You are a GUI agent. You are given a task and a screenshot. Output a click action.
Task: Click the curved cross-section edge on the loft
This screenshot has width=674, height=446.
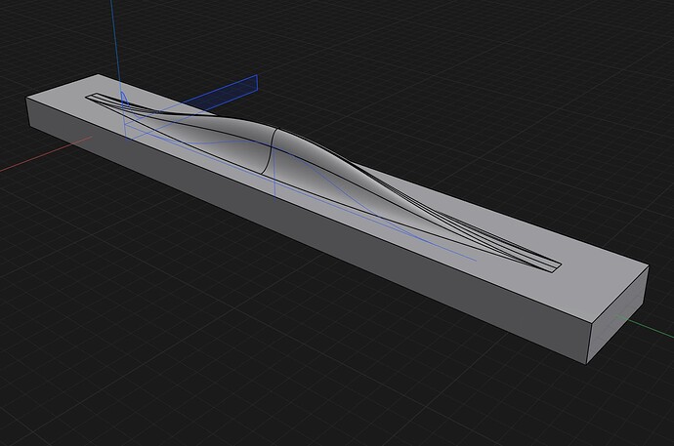271,150
